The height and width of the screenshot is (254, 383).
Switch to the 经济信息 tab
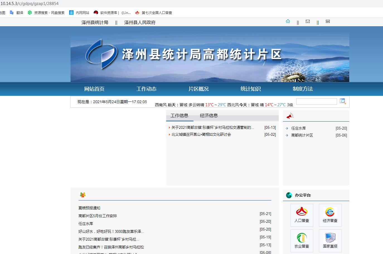click(x=209, y=116)
